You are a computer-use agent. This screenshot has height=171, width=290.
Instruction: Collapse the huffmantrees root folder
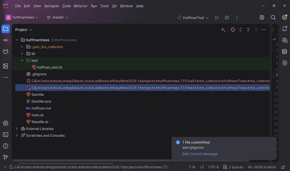(17, 40)
